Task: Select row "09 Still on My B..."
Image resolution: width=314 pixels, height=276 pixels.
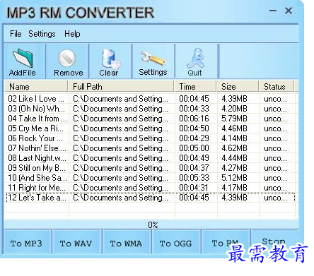Action: pos(151,168)
